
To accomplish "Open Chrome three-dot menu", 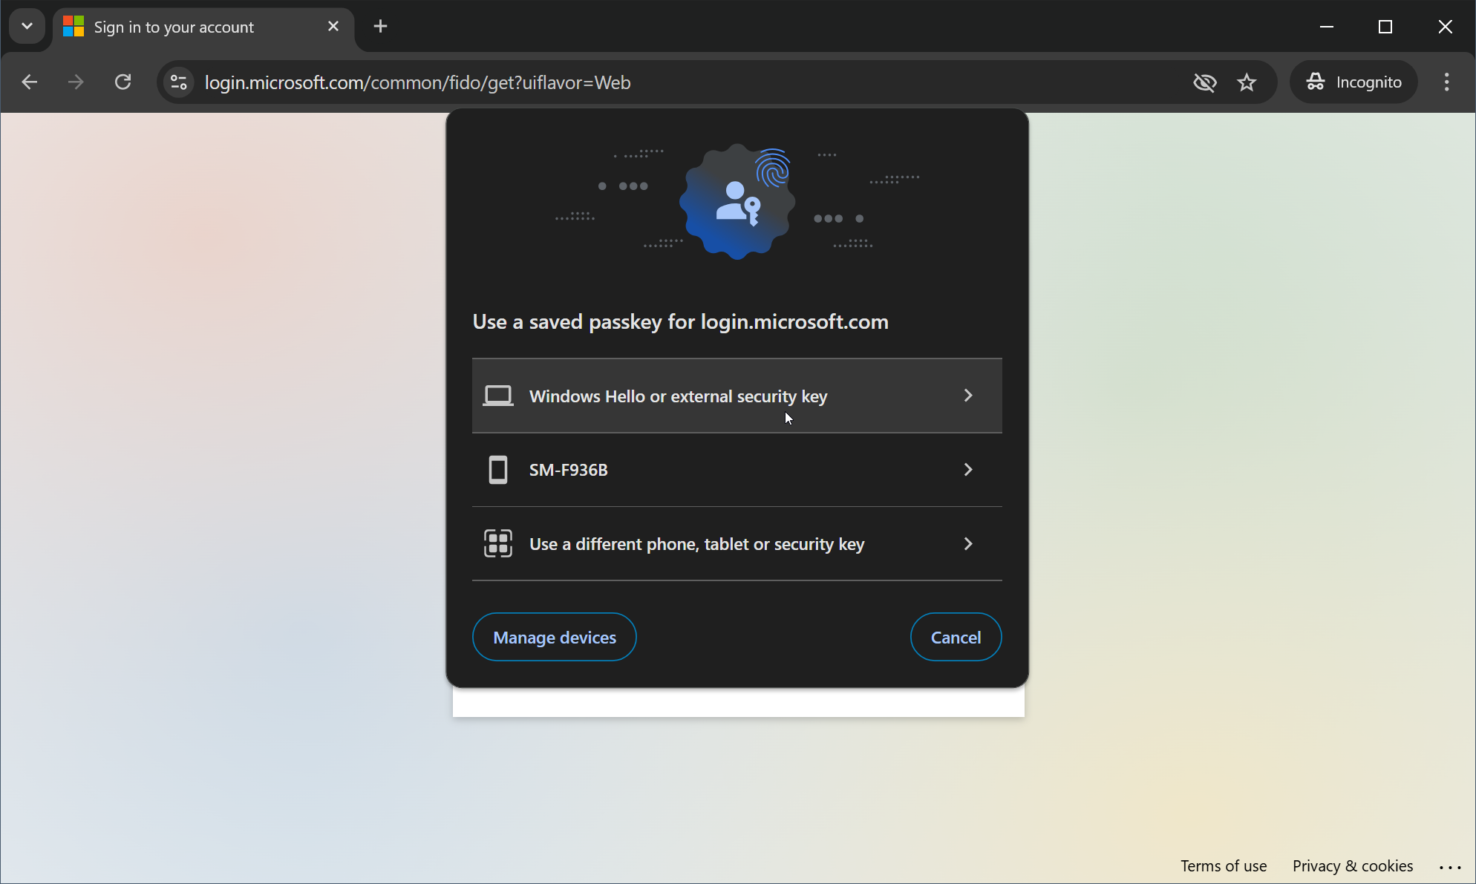I will click(1446, 82).
